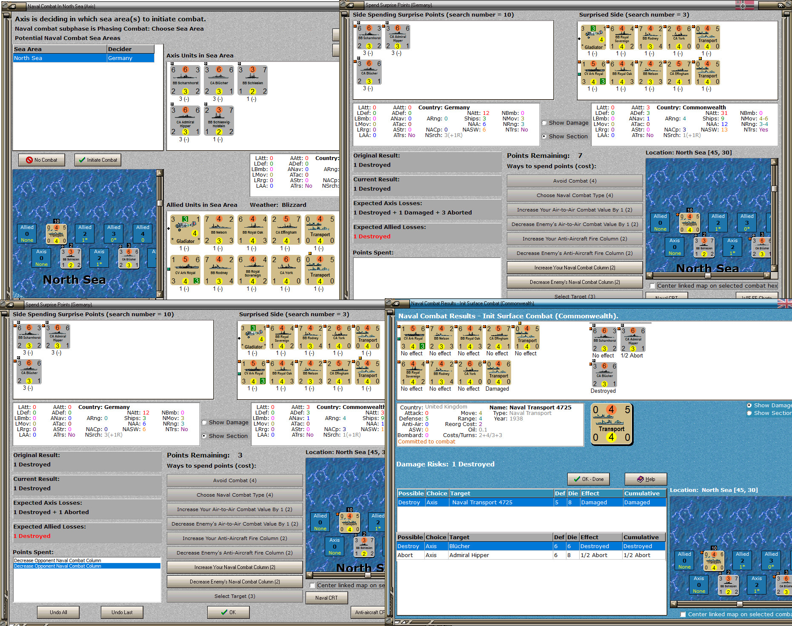
Task: Select CA Admiral Hipper in Axis Units in Sea Area
Action: [185, 120]
